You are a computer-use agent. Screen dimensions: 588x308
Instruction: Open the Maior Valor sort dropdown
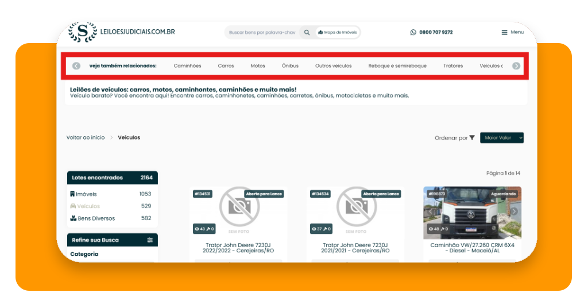(x=502, y=138)
